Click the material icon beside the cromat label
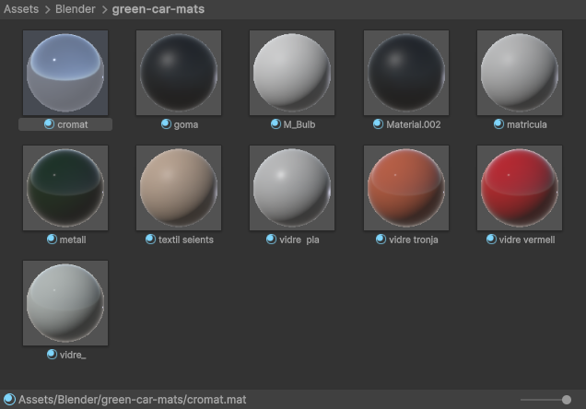This screenshot has width=586, height=409. pos(49,124)
